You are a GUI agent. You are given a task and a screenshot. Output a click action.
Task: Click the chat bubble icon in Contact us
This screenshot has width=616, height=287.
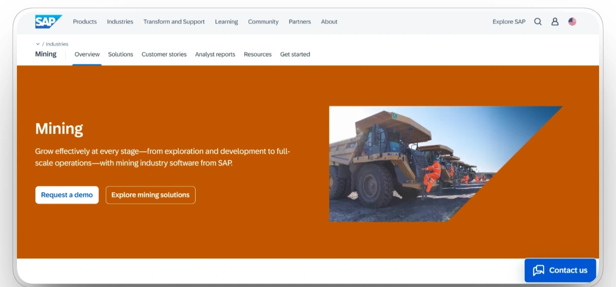point(538,270)
